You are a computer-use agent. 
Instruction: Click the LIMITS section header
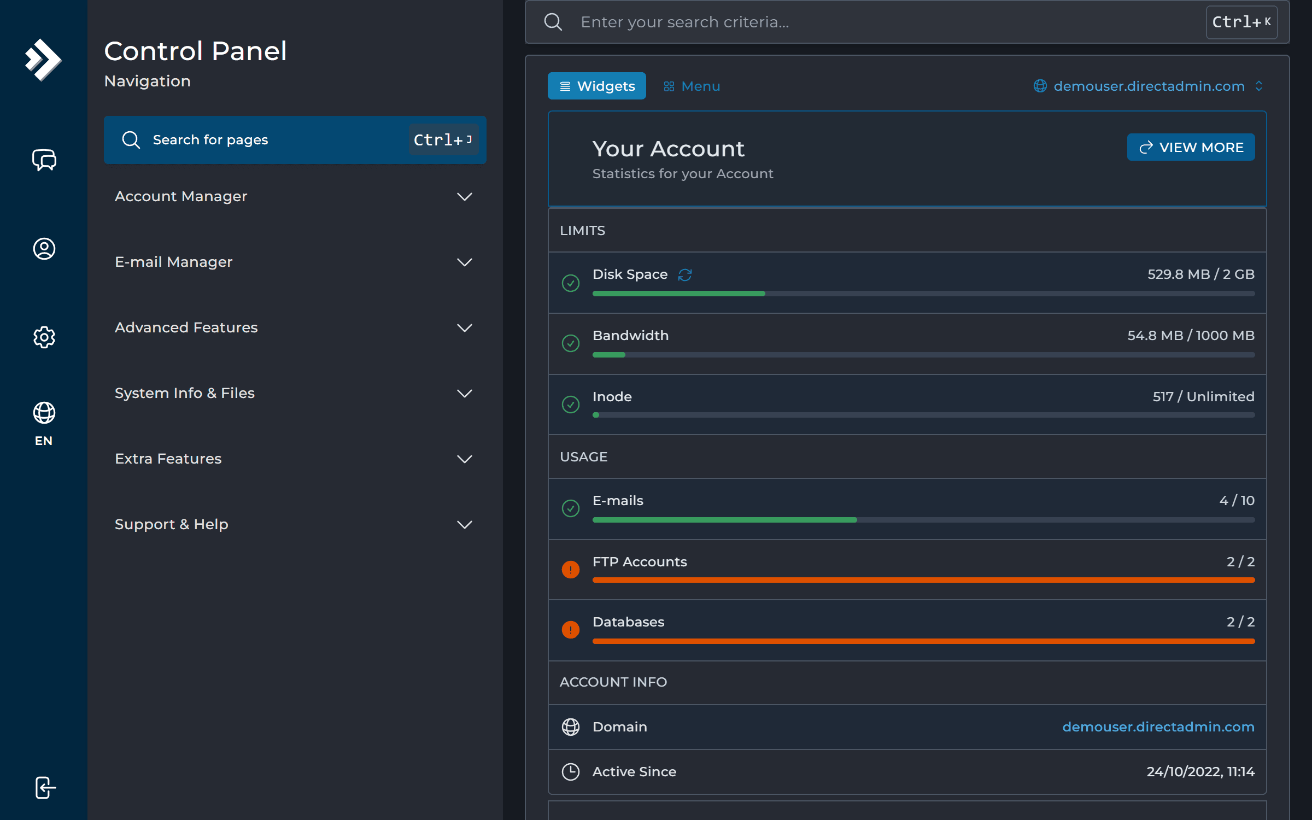tap(582, 231)
